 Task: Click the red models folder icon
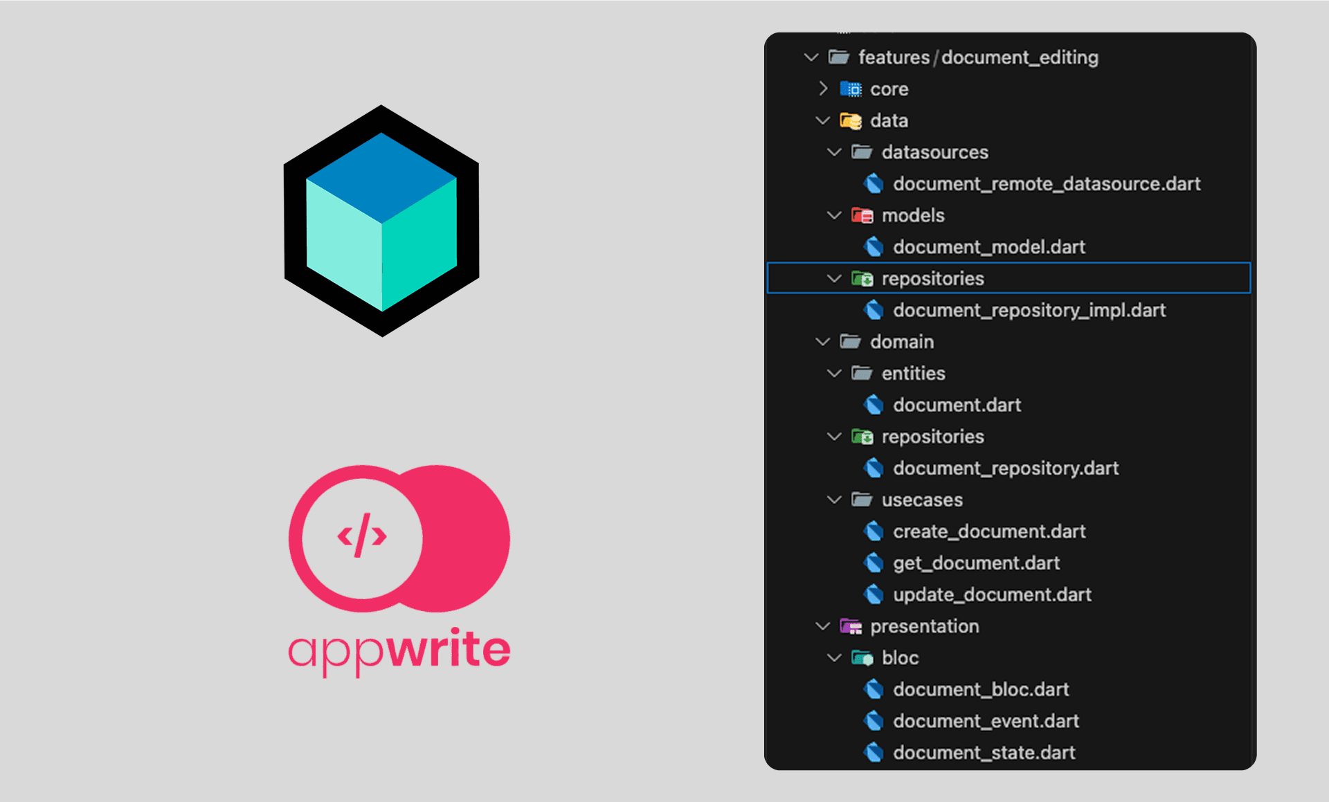(x=862, y=216)
